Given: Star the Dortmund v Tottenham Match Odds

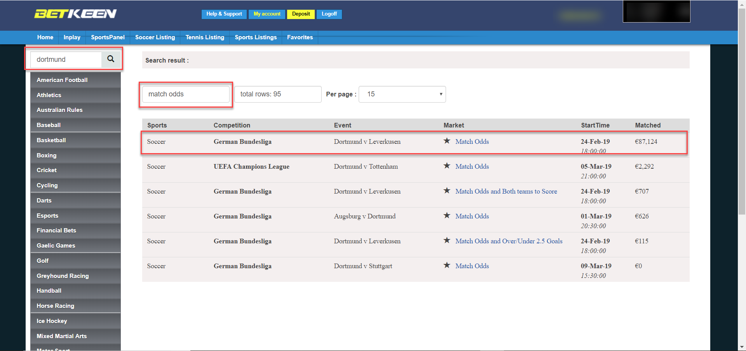Looking at the screenshot, I should (447, 166).
